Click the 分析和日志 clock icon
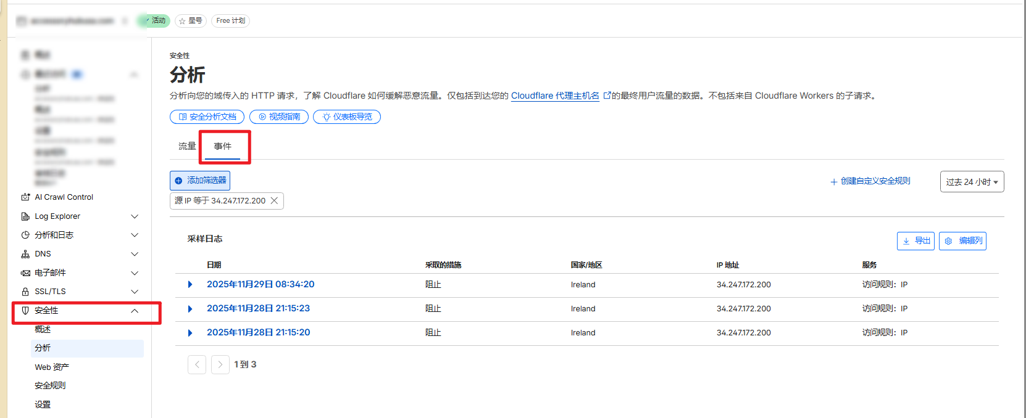Image resolution: width=1026 pixels, height=418 pixels. [25, 235]
